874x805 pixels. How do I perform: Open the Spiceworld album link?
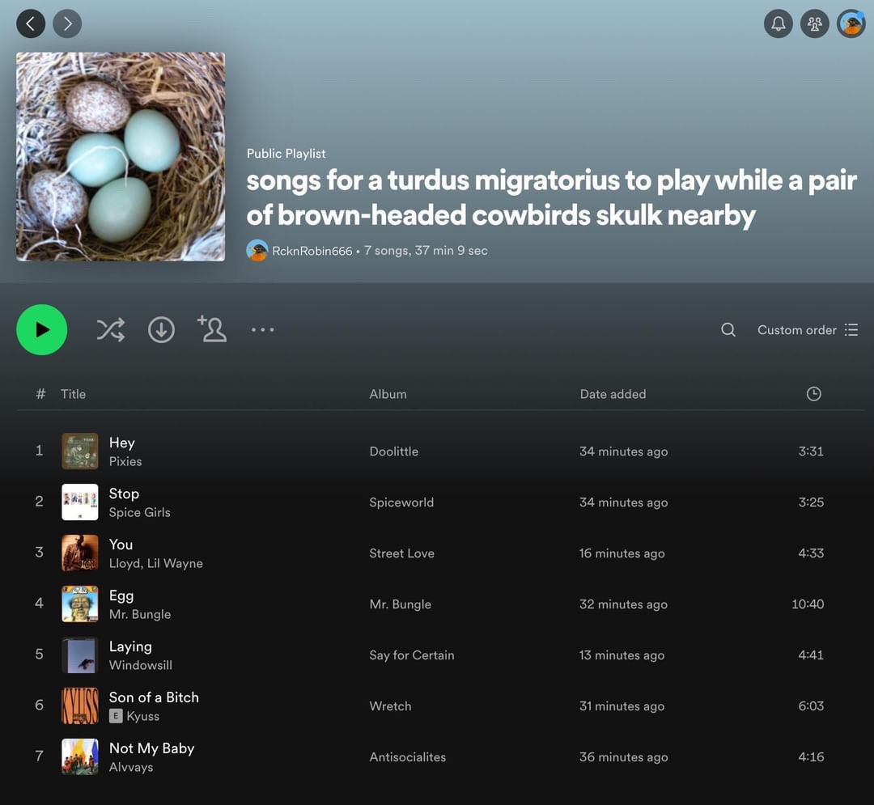[x=401, y=502]
